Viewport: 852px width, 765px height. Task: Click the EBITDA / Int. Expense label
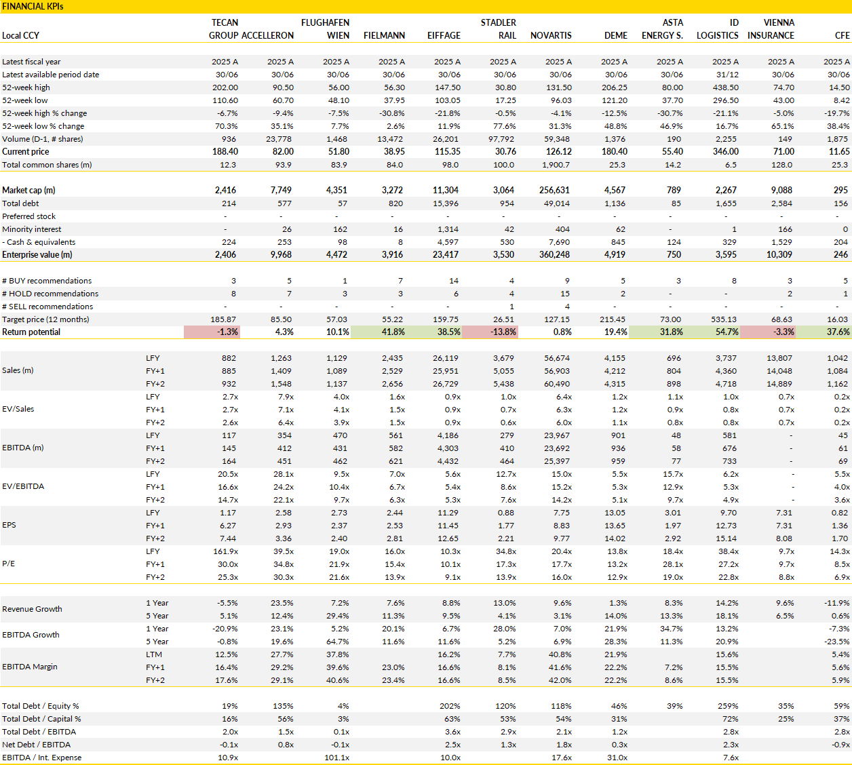coord(41,758)
